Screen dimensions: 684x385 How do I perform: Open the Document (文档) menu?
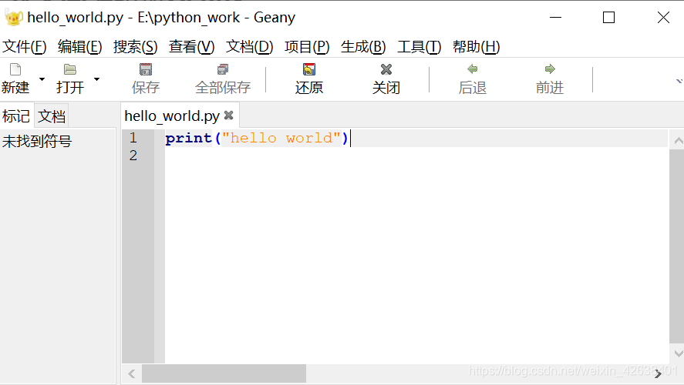tap(249, 47)
